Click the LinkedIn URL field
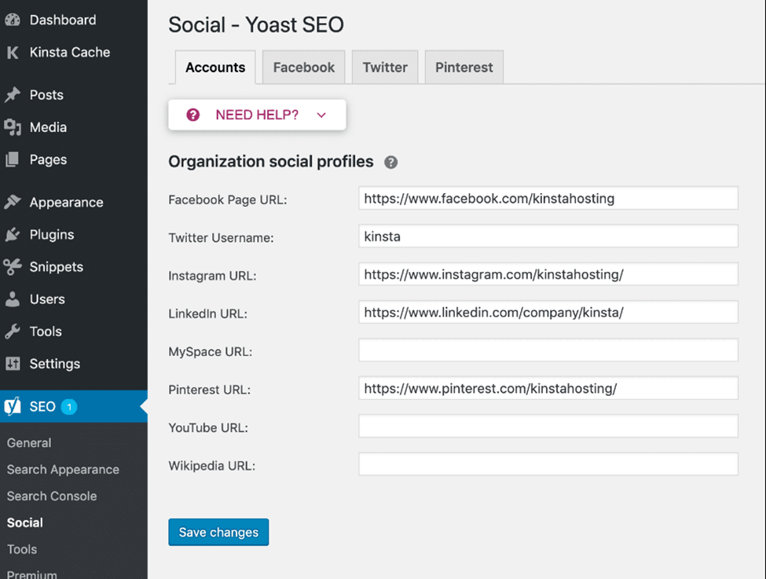The width and height of the screenshot is (766, 579). click(x=548, y=312)
